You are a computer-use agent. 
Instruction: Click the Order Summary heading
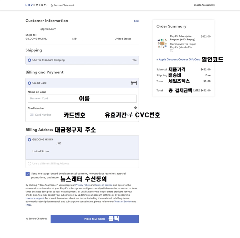(x=171, y=26)
